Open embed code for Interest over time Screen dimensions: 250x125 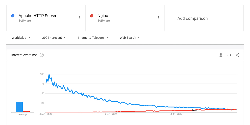[229, 55]
